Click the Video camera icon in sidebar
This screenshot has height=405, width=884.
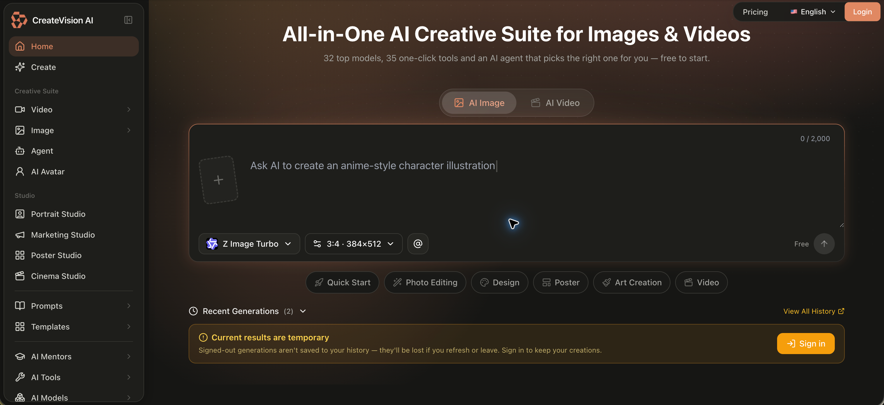(x=20, y=109)
